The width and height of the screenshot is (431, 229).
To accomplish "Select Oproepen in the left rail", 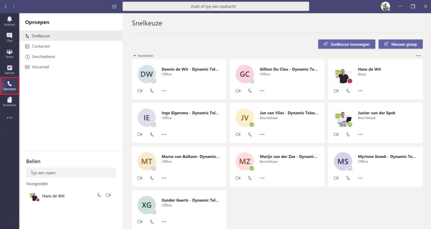I will point(9,86).
